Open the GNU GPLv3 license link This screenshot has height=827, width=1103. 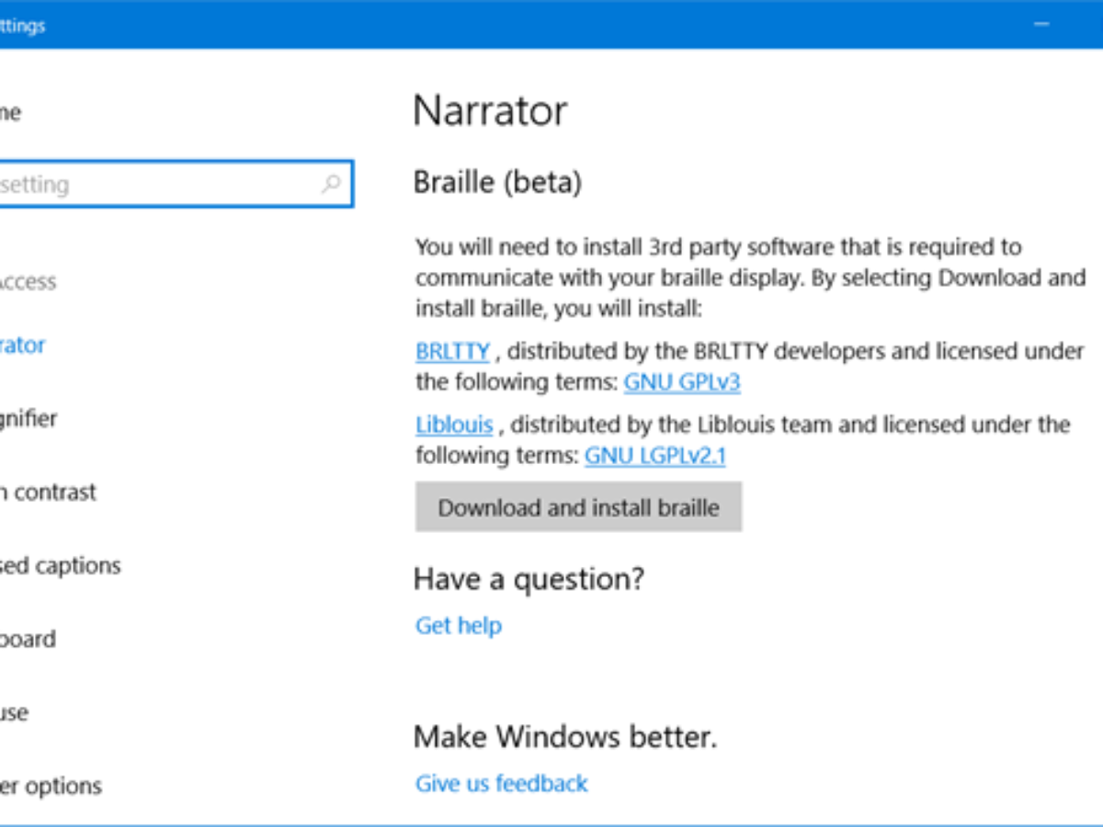(682, 382)
